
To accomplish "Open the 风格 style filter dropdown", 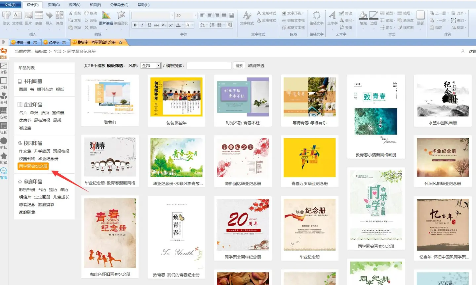I will point(151,65).
